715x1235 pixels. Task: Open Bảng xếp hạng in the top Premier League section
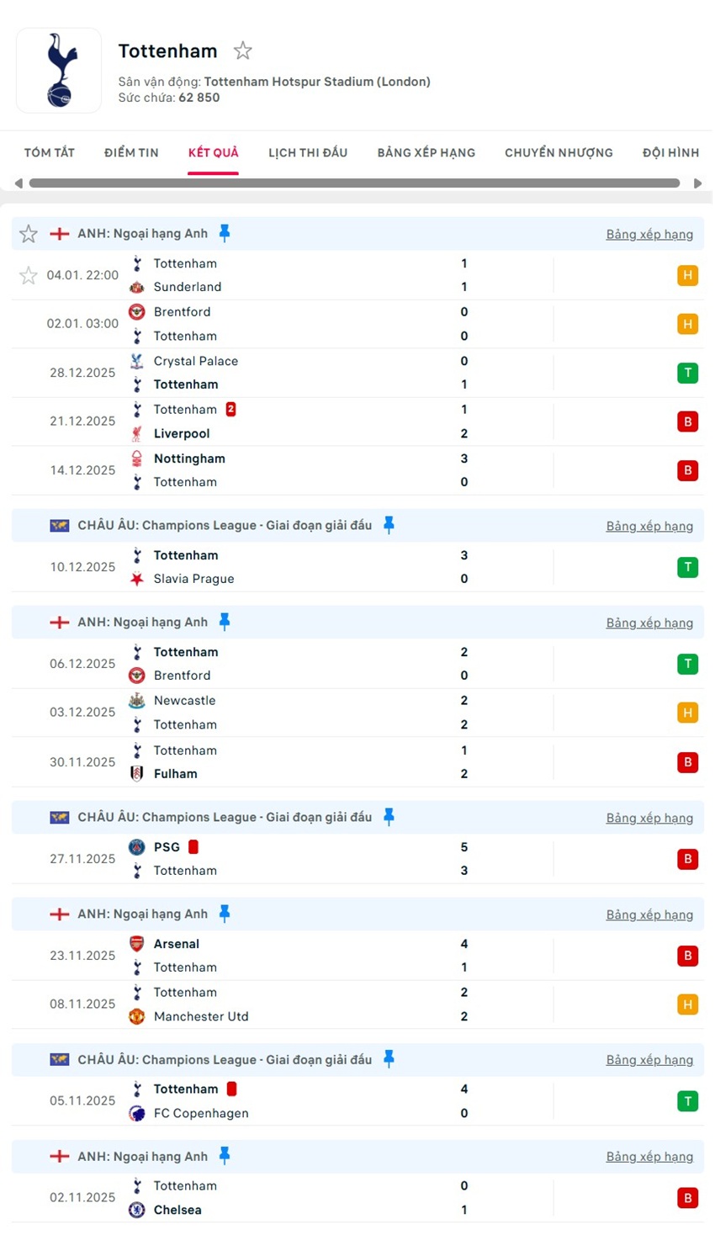point(649,233)
